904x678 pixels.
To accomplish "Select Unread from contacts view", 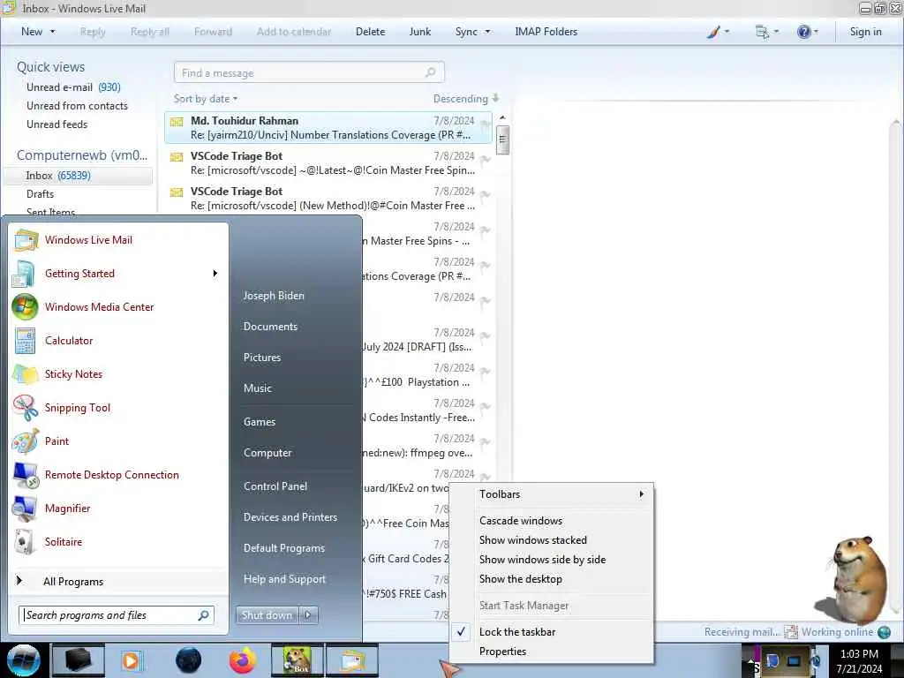I will [77, 106].
